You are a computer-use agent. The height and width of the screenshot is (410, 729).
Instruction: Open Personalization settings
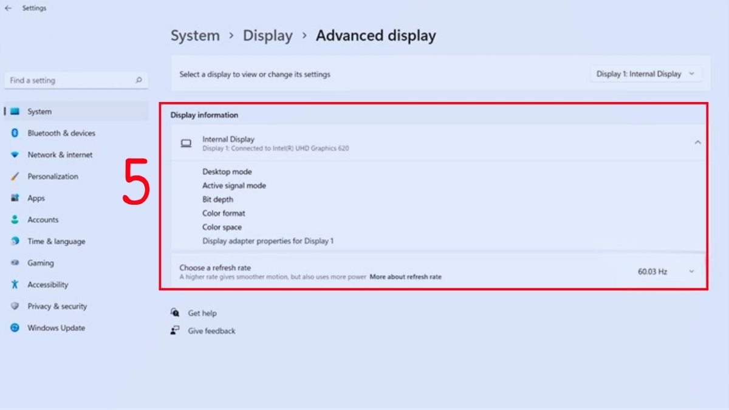(52, 176)
